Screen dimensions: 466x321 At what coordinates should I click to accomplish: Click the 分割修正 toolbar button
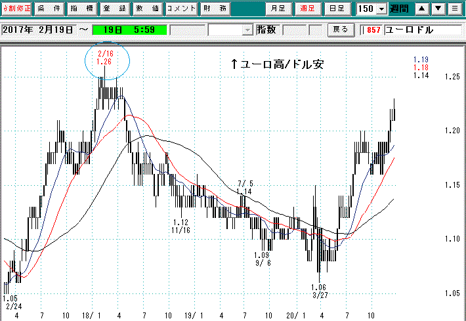(16, 9)
